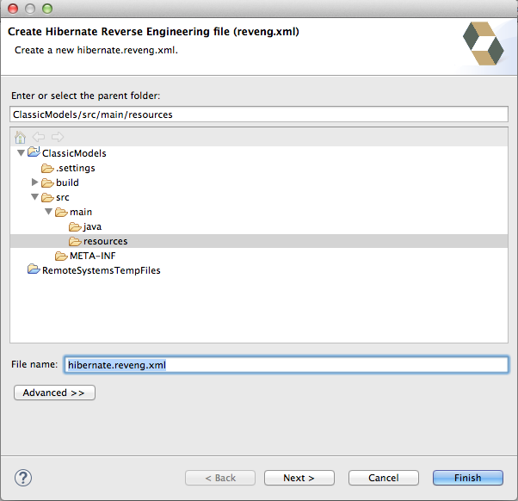This screenshot has width=518, height=501.
Task: Click the main folder icon
Action: point(61,212)
